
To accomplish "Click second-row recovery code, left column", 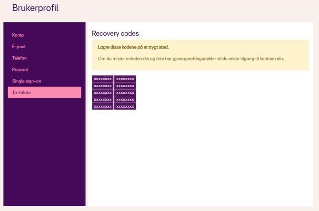I will 102,86.
